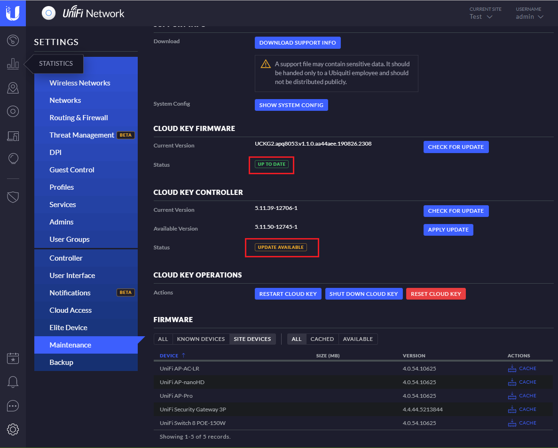Click the Up To Date status badge
Screen dimensions: 558x448
[x=272, y=164]
